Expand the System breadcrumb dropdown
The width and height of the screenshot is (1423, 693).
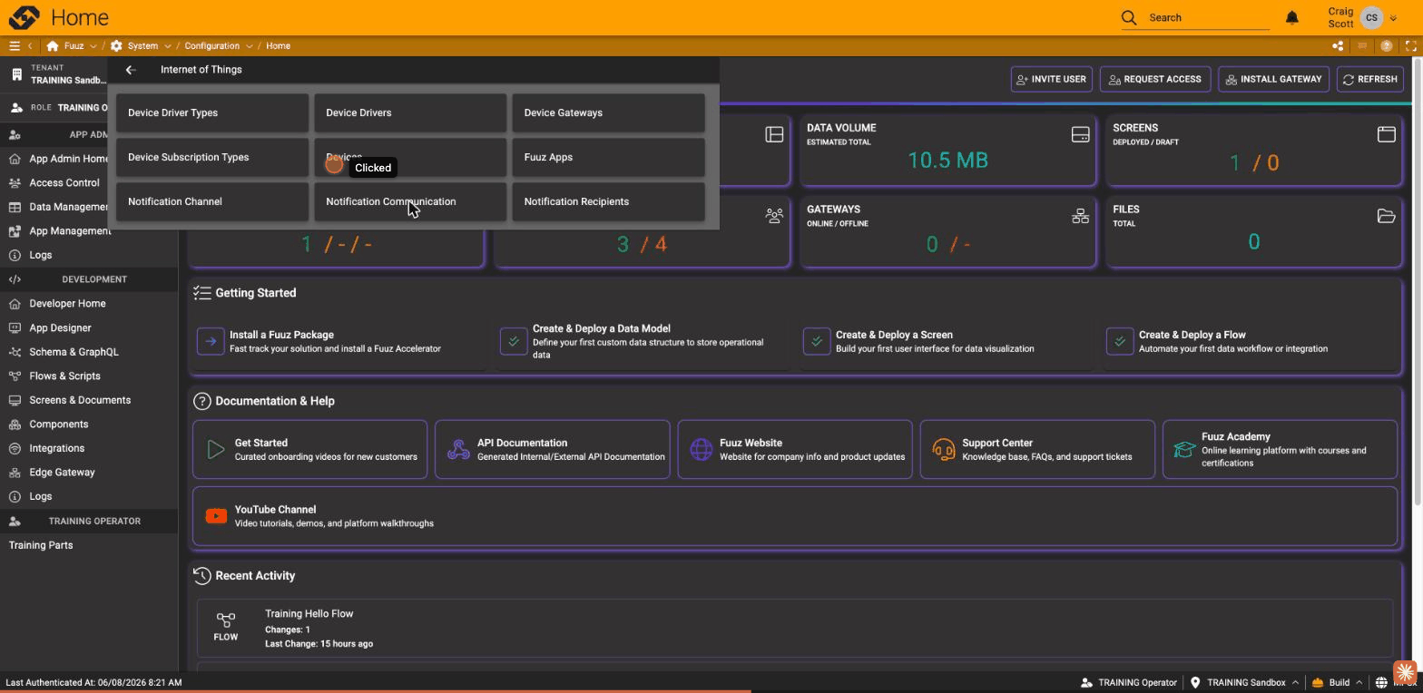point(168,45)
